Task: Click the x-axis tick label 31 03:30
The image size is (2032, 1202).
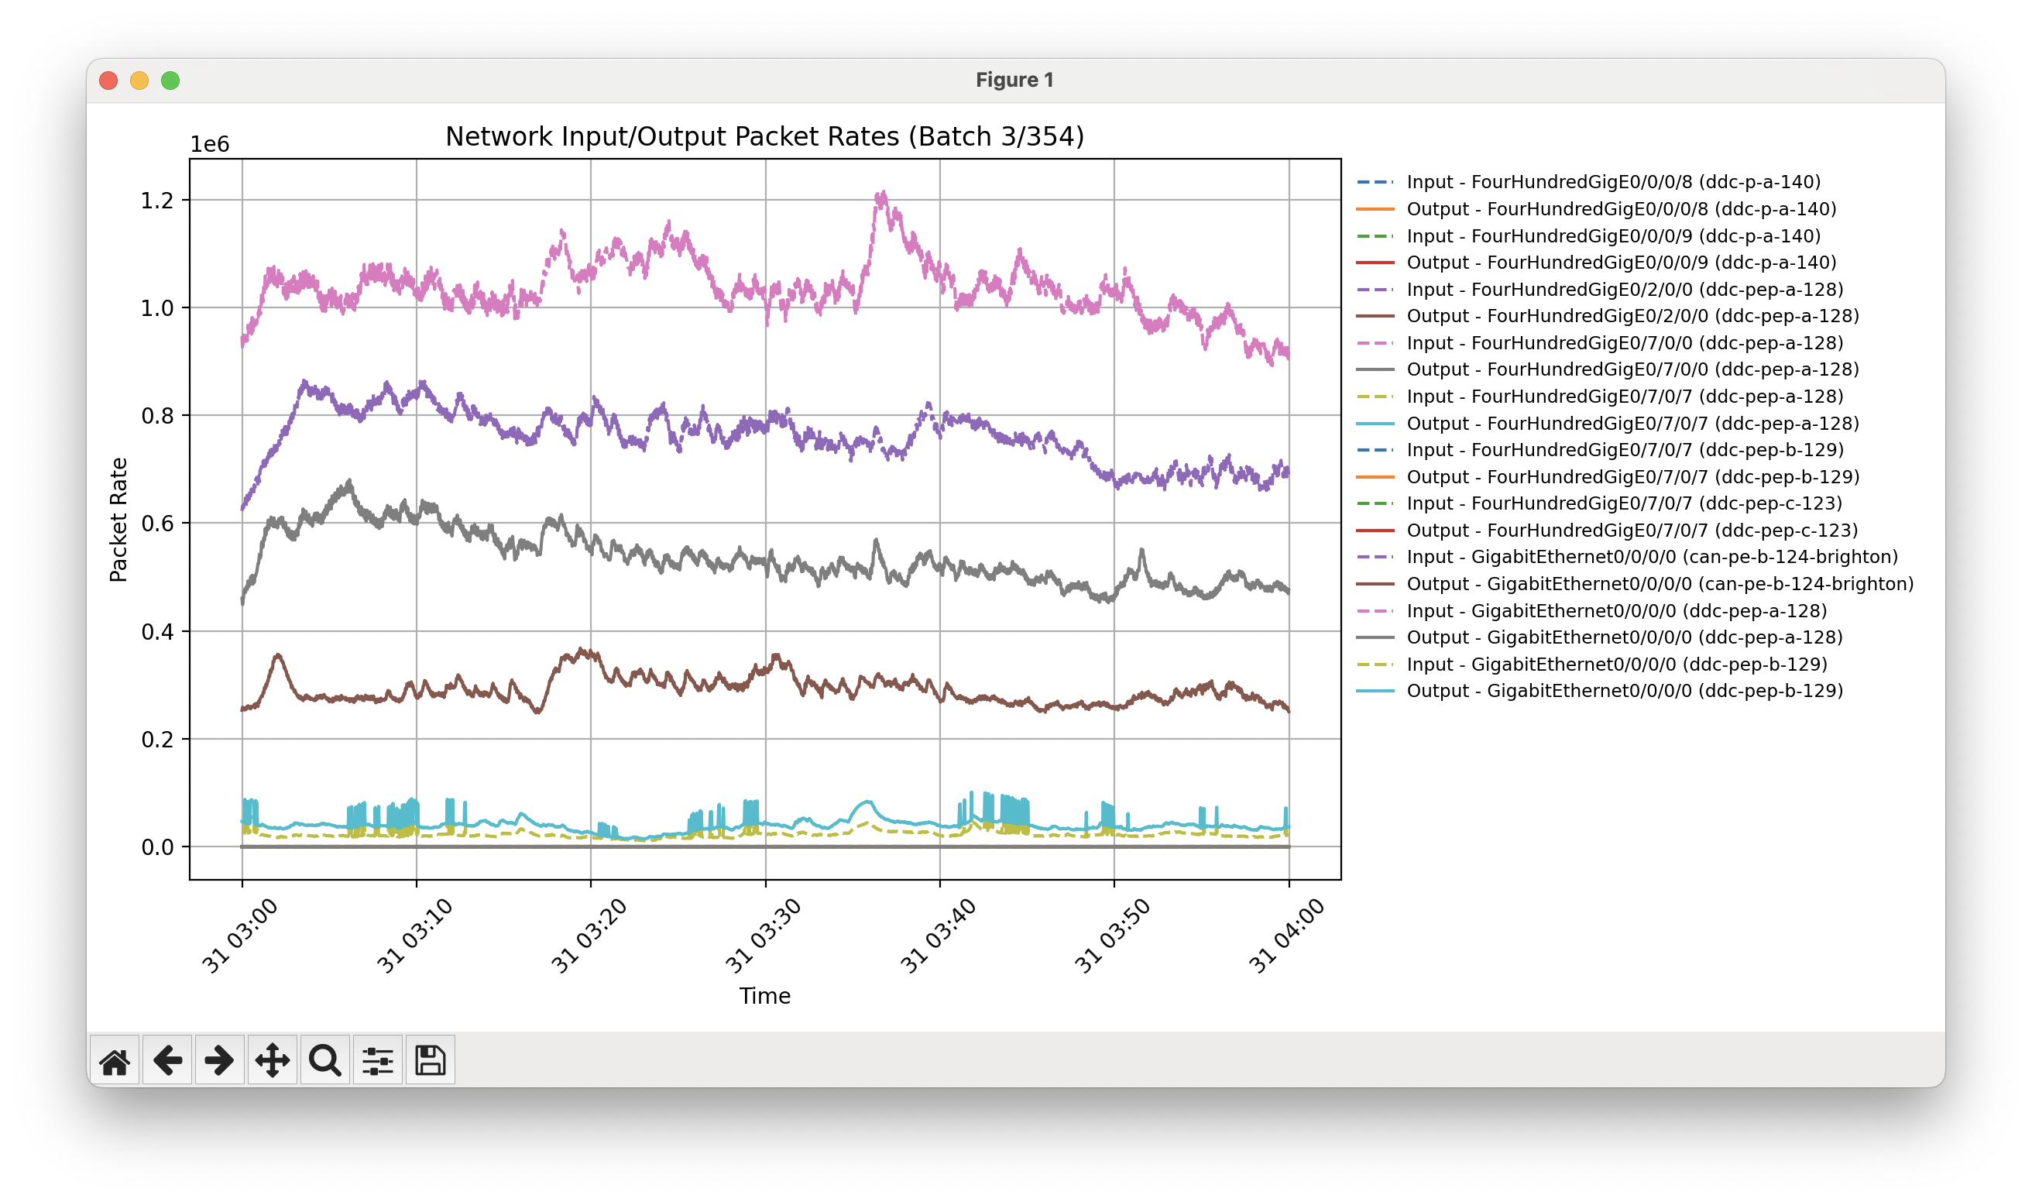Action: (763, 936)
